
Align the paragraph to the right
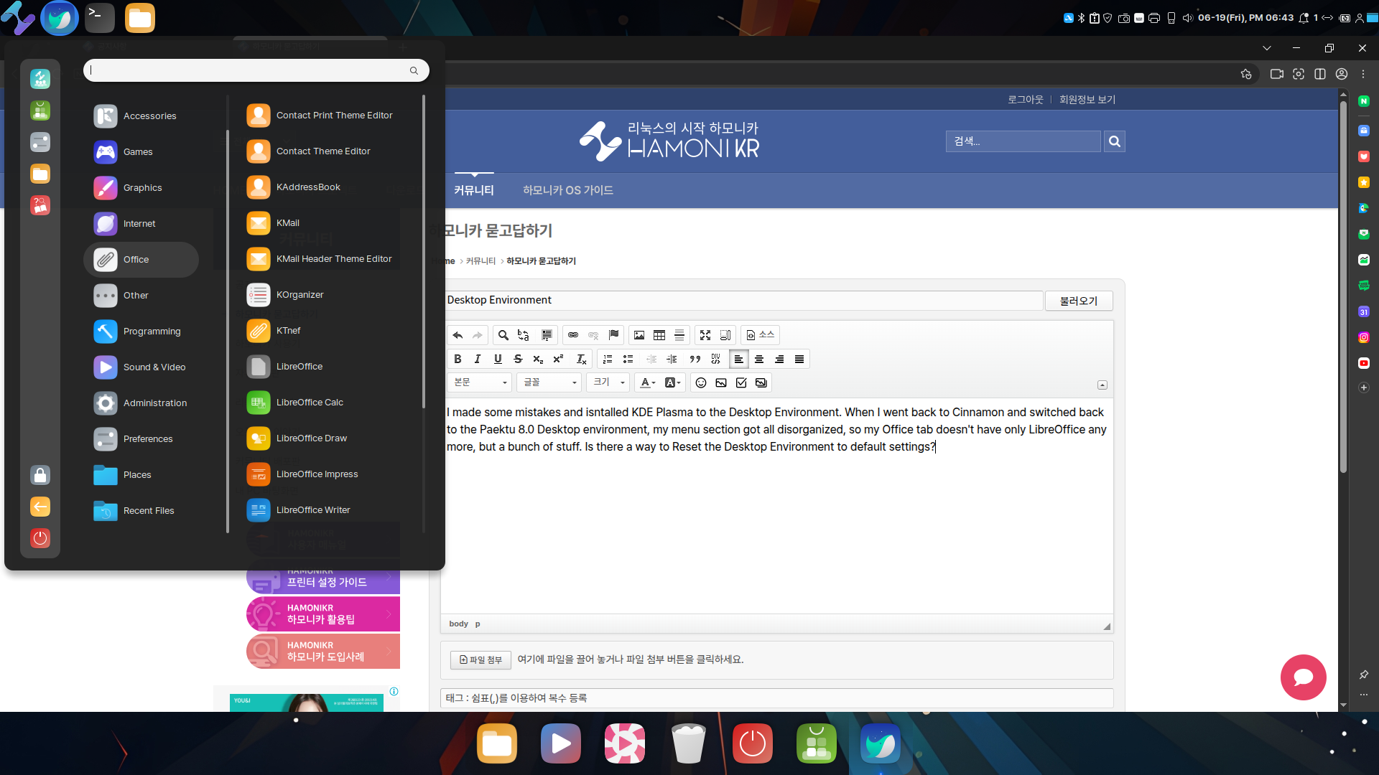pos(779,360)
